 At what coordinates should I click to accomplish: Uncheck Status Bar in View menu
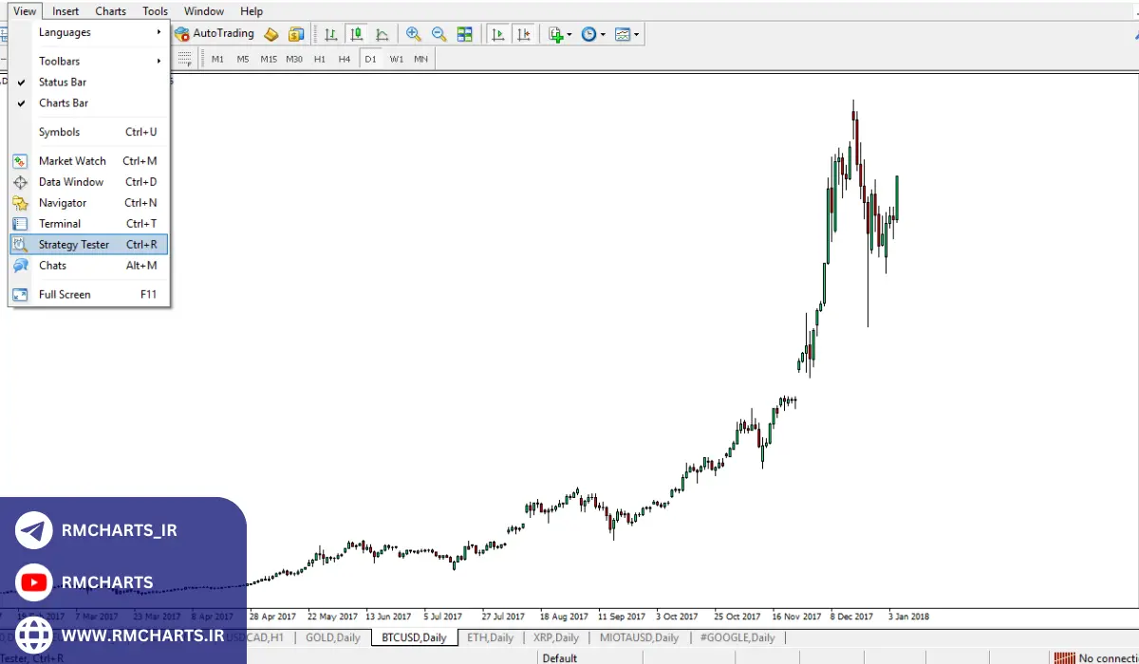click(x=63, y=83)
